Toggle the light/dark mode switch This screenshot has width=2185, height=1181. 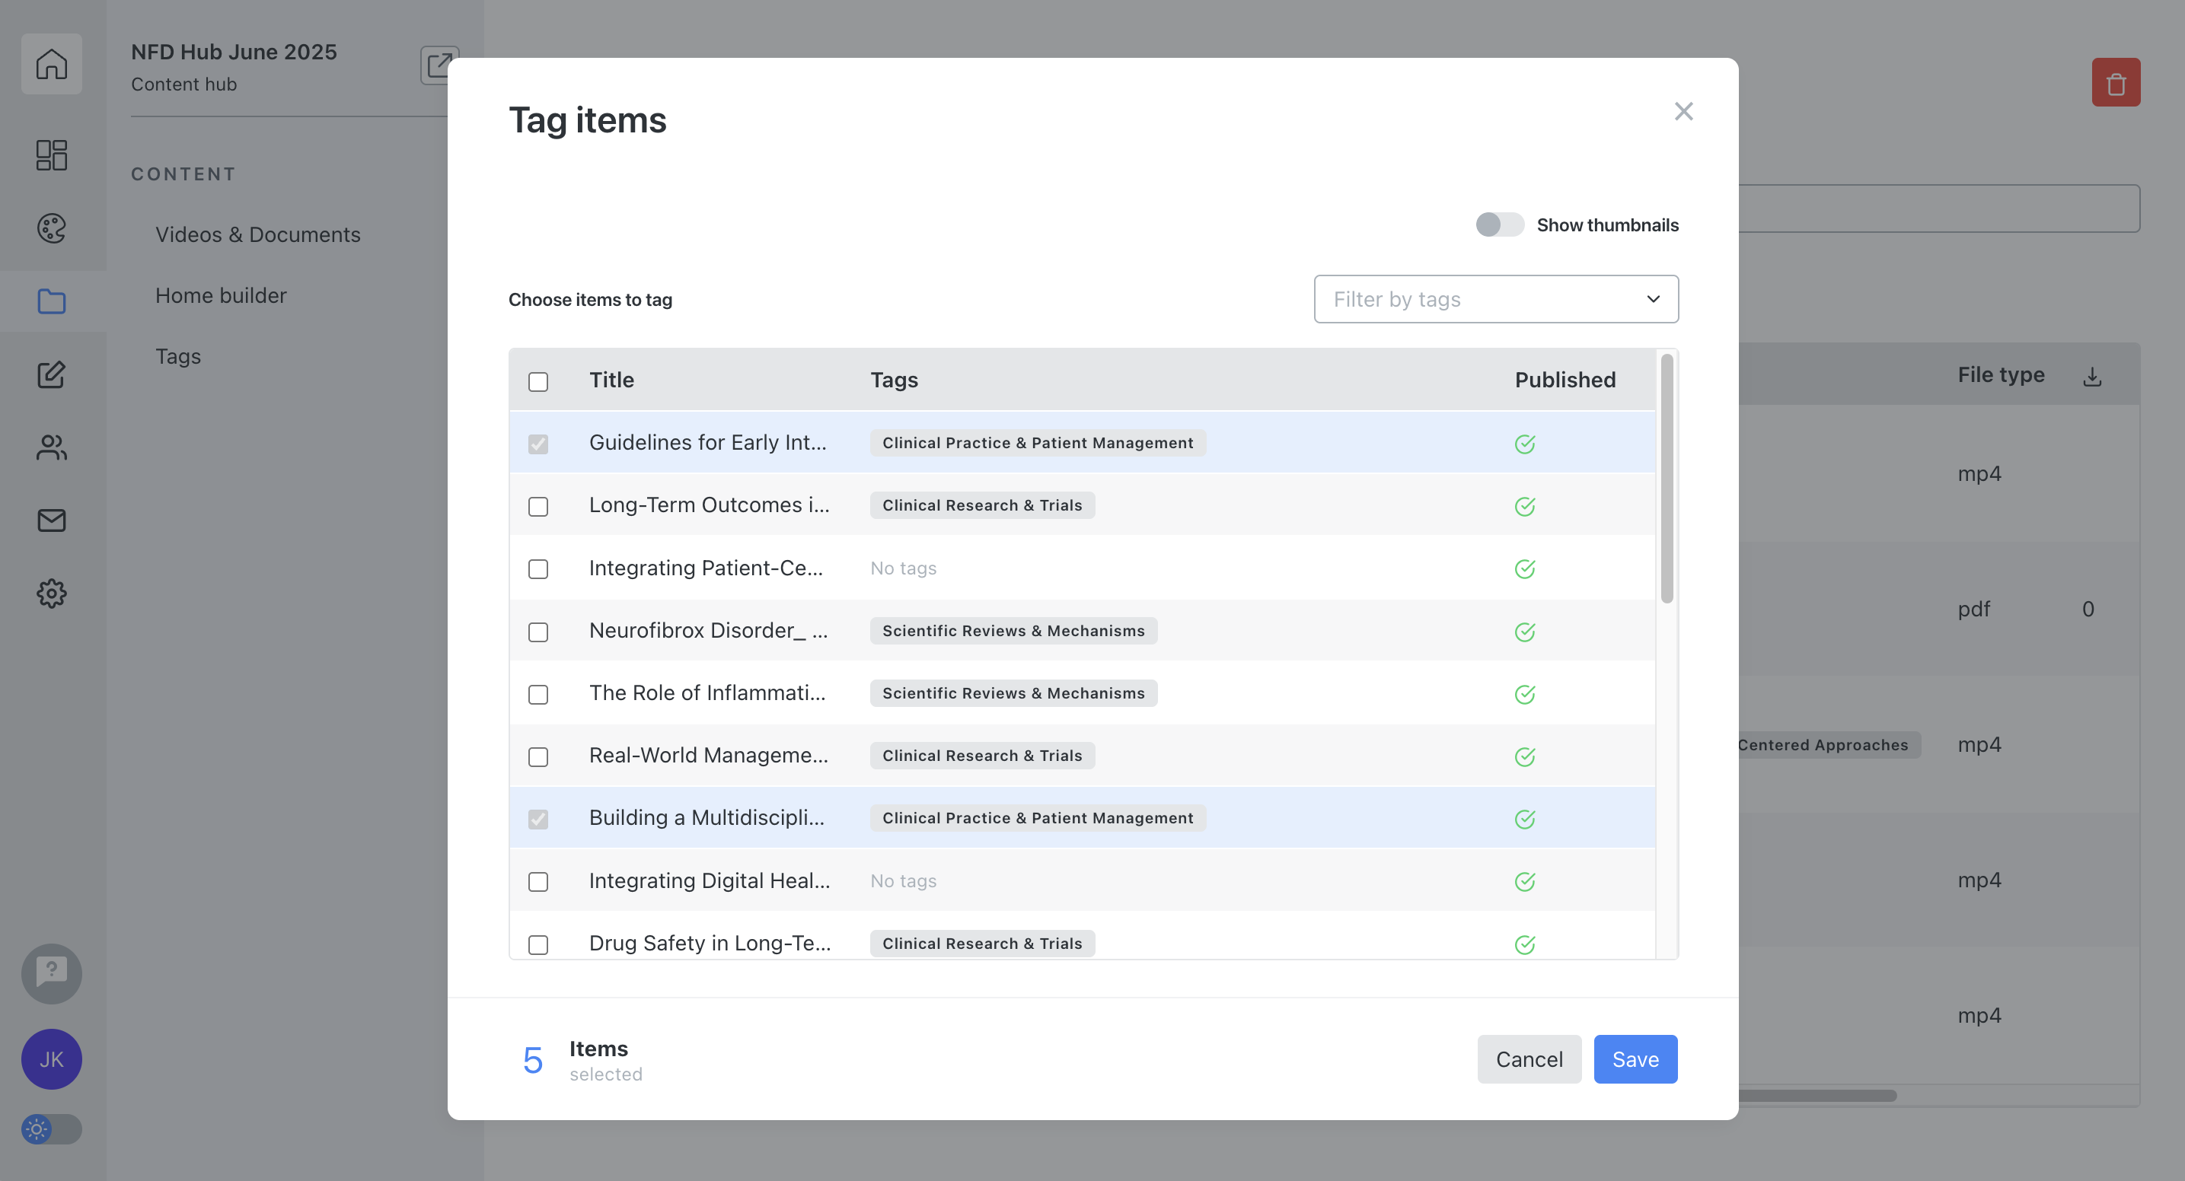click(x=51, y=1129)
